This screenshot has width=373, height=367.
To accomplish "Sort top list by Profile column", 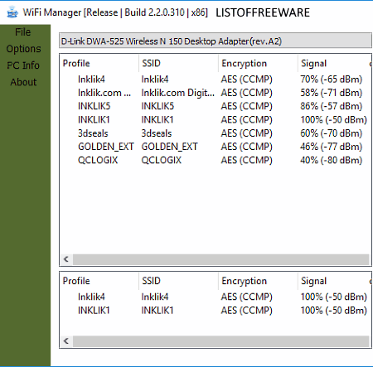I will click(99, 63).
